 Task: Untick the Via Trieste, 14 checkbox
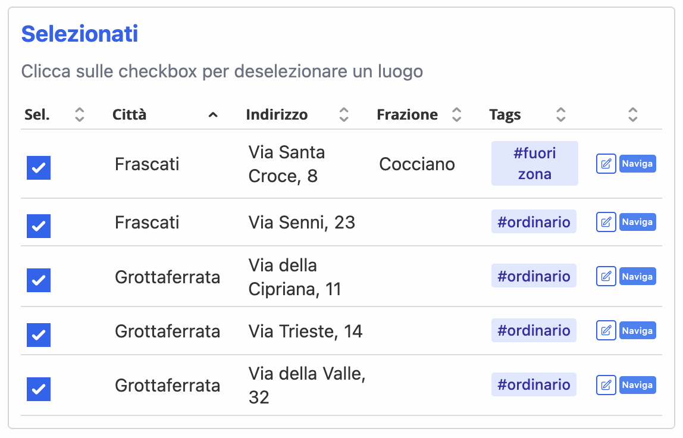click(39, 335)
